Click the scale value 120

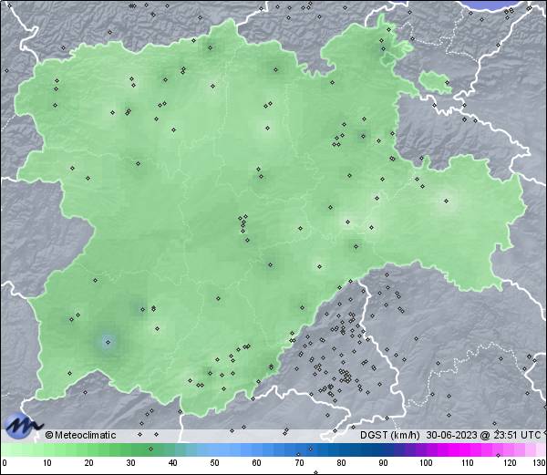coord(510,463)
